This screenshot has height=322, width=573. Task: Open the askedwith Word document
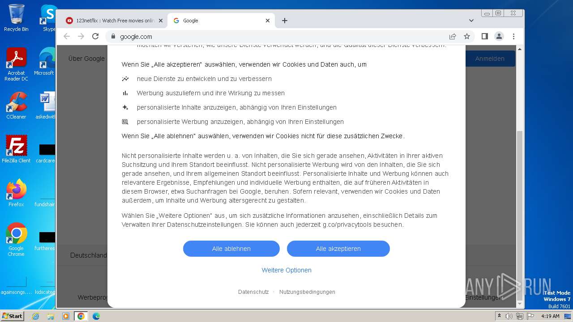[x=46, y=106]
